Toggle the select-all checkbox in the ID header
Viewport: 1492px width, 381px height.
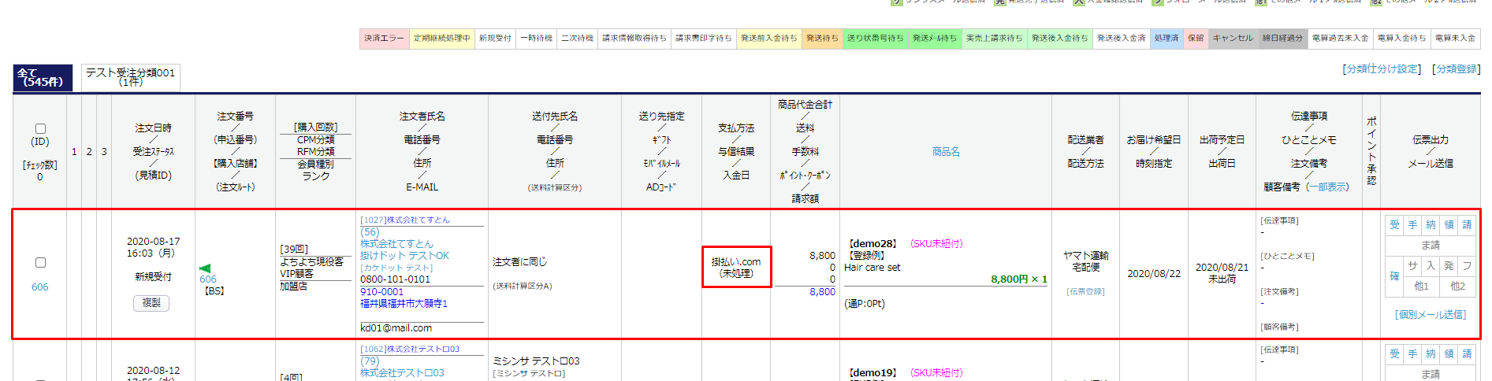pyautogui.click(x=40, y=128)
